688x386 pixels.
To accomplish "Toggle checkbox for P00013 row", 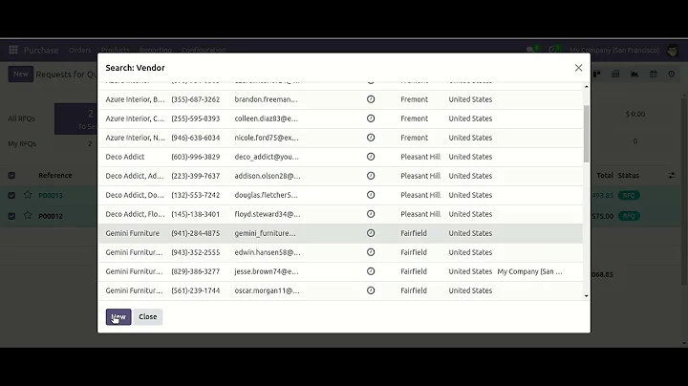I will [x=11, y=196].
